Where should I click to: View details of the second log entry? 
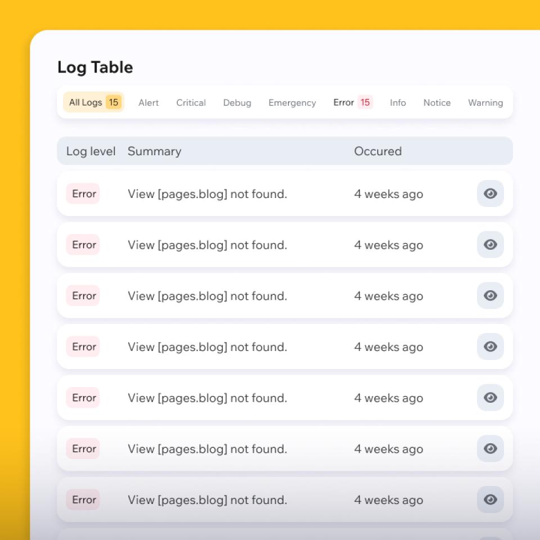click(490, 245)
